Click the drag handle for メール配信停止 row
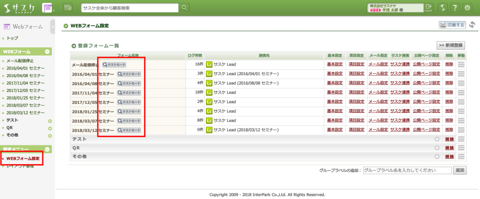This screenshot has height=199, width=480. (461, 64)
